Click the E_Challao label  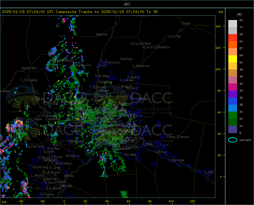[51, 103]
